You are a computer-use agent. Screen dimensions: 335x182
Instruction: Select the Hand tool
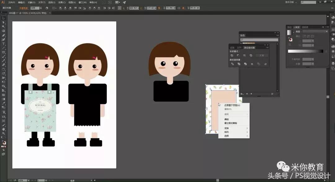pos(3,129)
